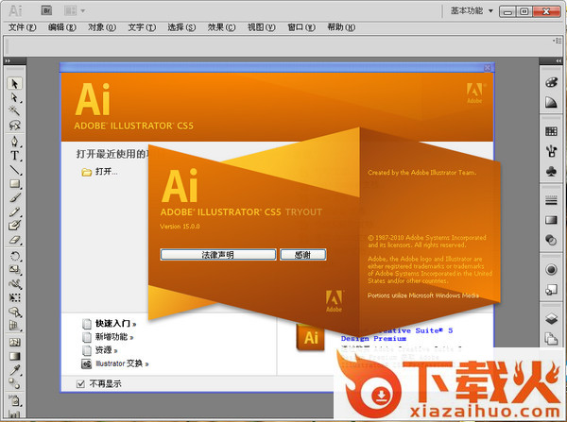The image size is (567, 422).
Task: Expand the left tools panel via double arrows
Action: (8, 61)
